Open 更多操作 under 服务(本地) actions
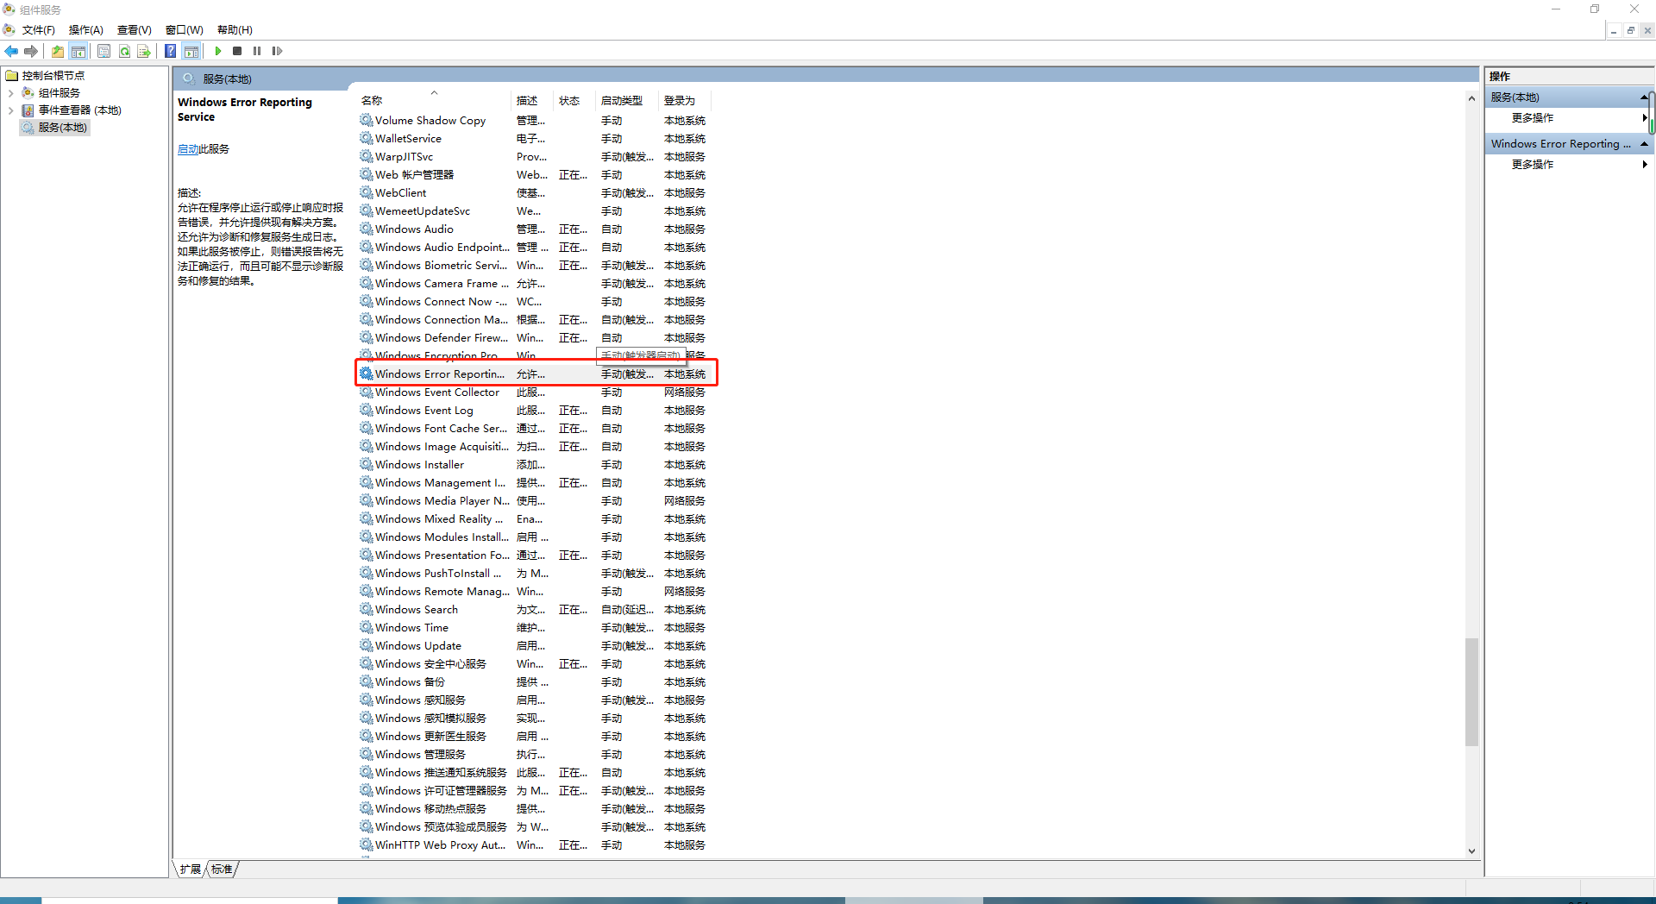Viewport: 1656px width, 904px height. click(x=1533, y=118)
